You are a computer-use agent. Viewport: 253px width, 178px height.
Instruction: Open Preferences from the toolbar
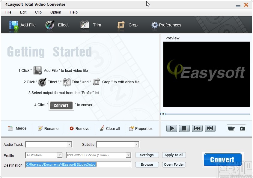tap(155, 25)
